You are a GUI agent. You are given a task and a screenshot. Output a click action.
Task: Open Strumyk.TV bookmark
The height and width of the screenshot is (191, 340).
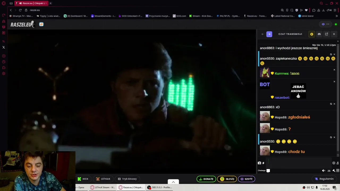point(21,16)
